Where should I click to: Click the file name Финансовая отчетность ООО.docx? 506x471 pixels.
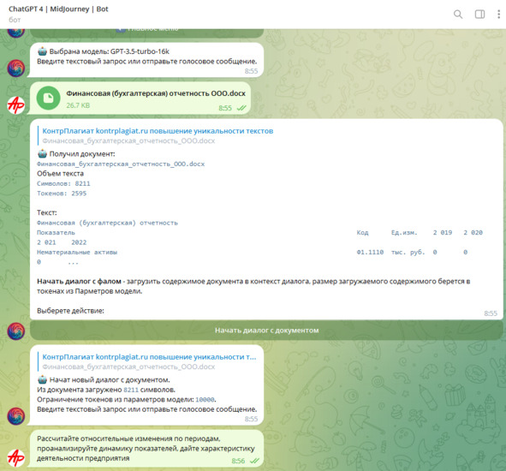(156, 93)
